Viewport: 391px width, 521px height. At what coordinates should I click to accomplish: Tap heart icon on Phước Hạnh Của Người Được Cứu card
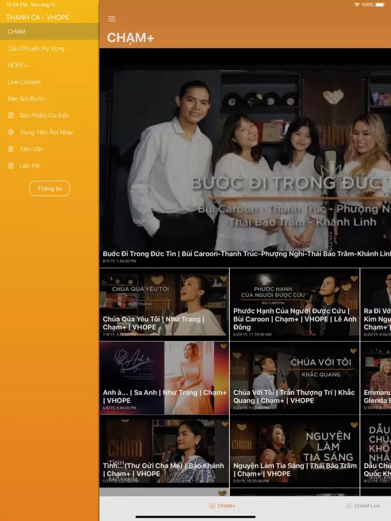(x=355, y=278)
